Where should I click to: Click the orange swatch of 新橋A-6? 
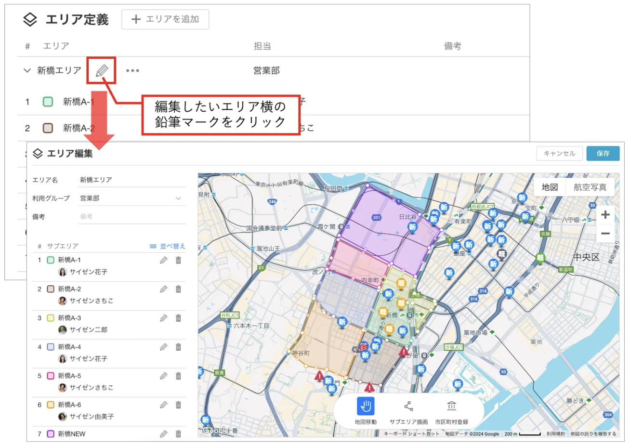[51, 405]
